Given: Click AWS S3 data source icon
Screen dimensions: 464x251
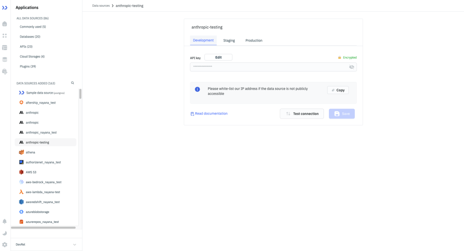Looking at the screenshot, I should [x=21, y=172].
